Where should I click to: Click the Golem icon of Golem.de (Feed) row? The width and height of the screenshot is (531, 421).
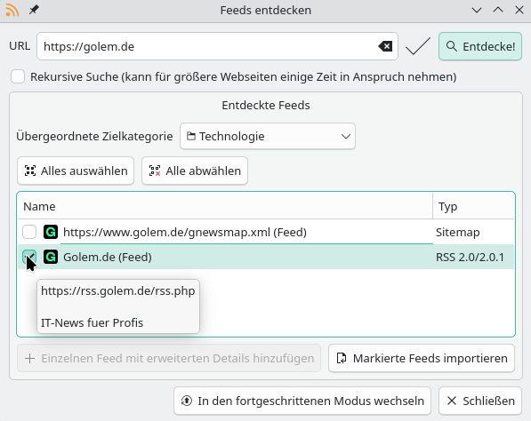[51, 257]
